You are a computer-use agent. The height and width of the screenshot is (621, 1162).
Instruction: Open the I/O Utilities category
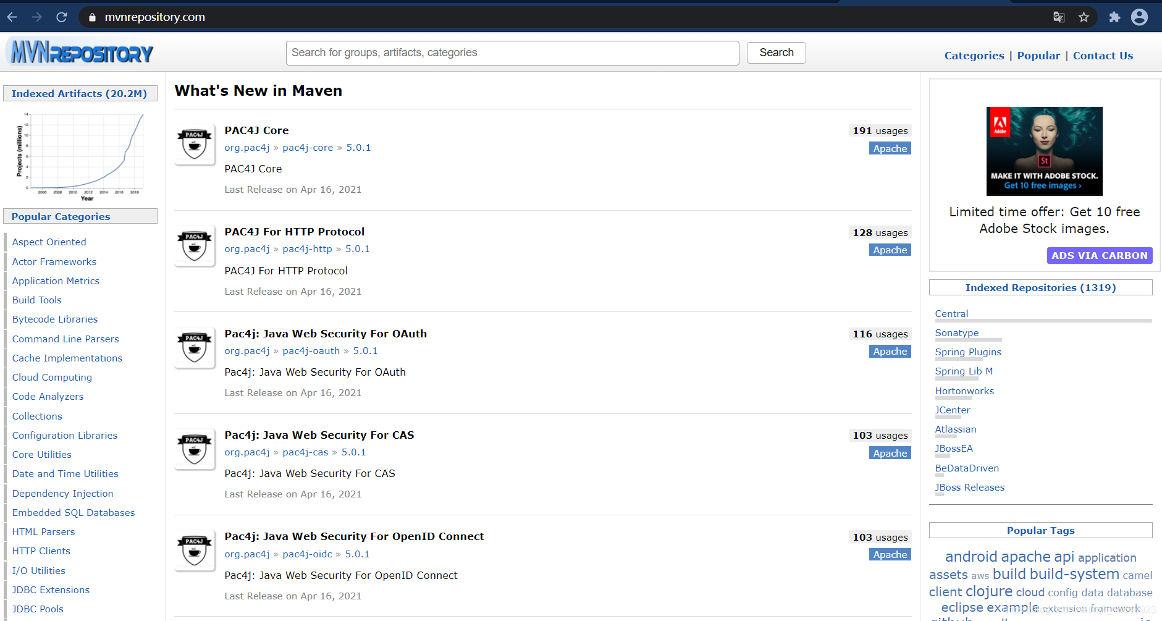coord(39,571)
